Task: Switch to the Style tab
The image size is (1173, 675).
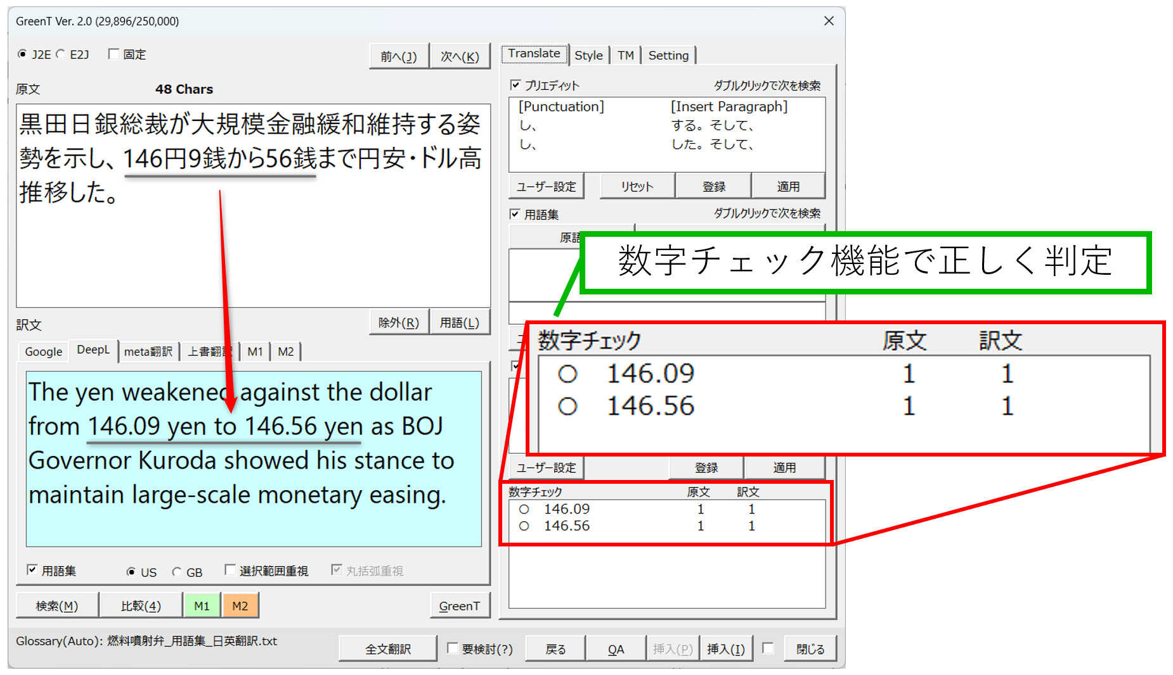Action: pyautogui.click(x=588, y=56)
